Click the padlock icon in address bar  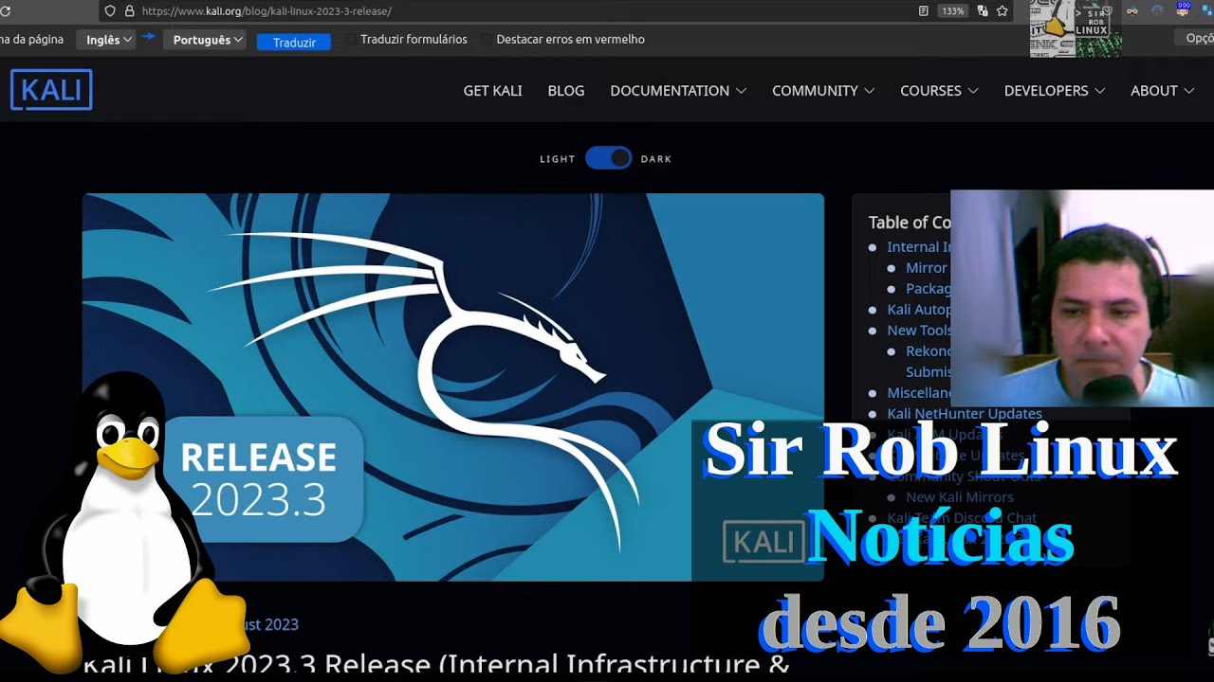tap(129, 11)
